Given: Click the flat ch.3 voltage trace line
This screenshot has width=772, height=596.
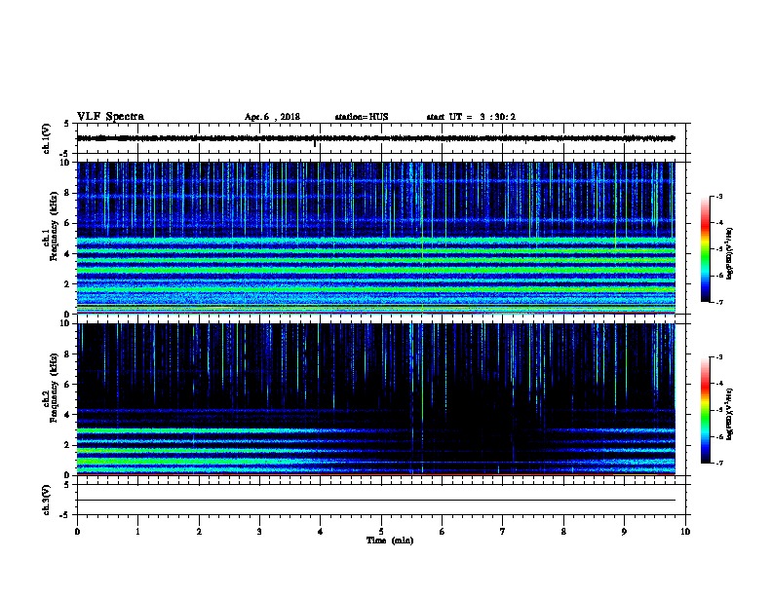Looking at the screenshot, I should (x=376, y=501).
